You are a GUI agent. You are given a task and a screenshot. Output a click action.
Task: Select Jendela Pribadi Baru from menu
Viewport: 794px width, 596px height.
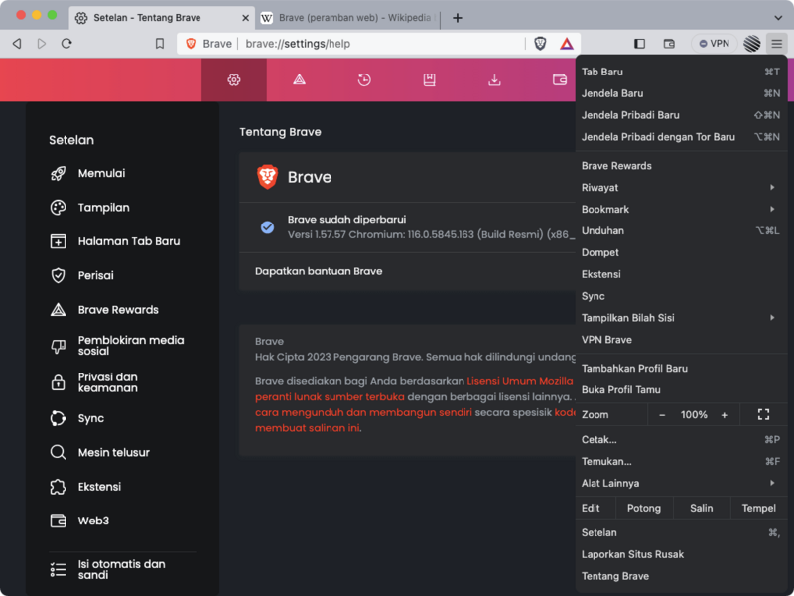(x=630, y=115)
